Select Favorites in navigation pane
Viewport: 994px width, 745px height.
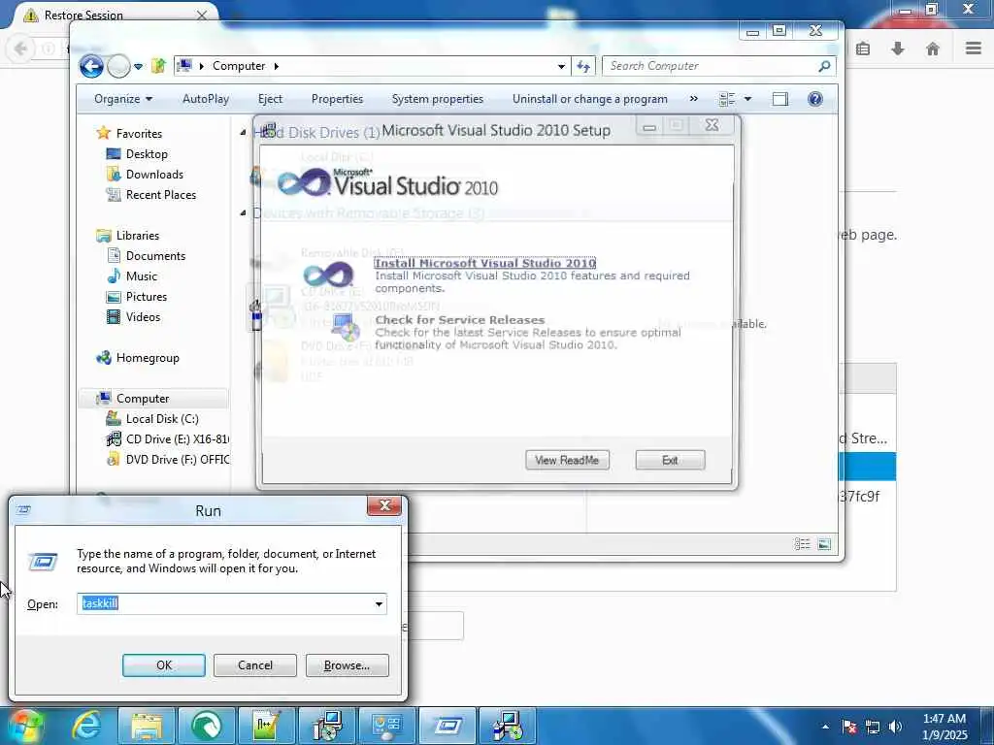click(139, 134)
